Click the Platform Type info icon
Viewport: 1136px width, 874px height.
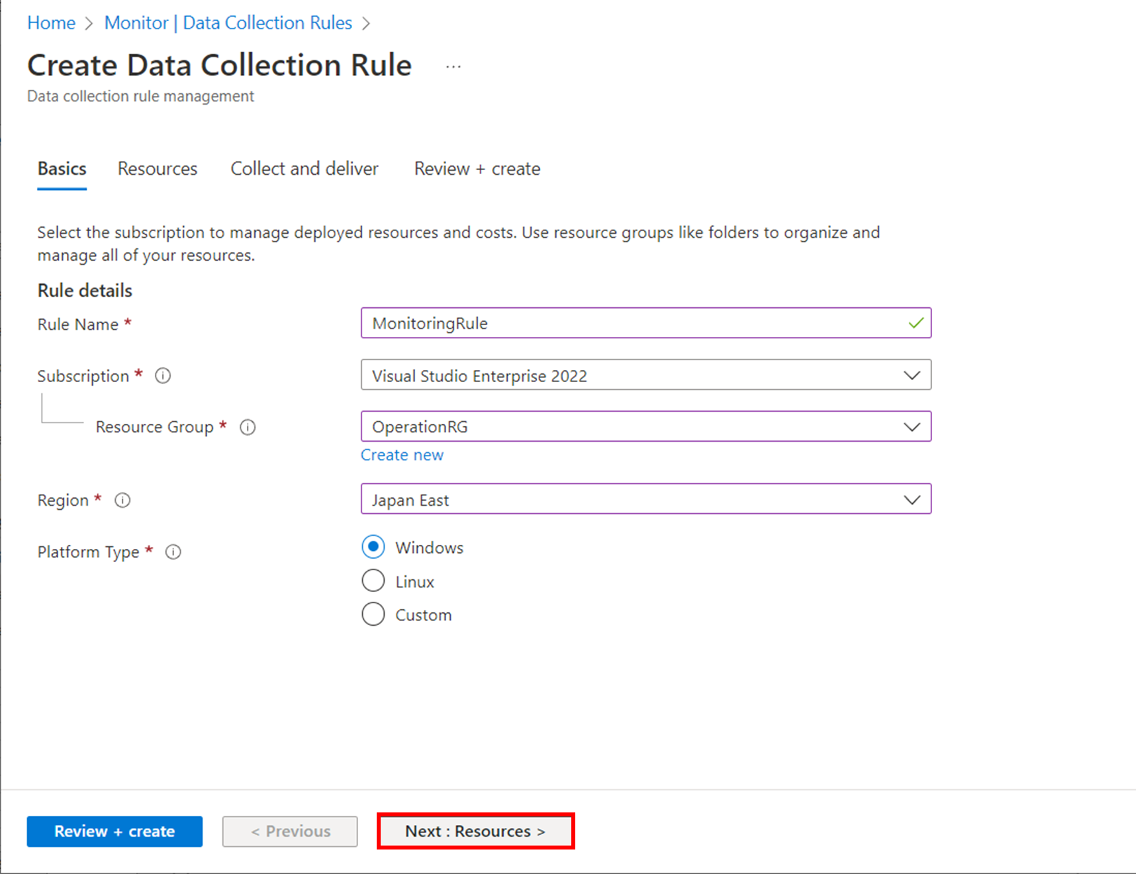pyautogui.click(x=173, y=552)
